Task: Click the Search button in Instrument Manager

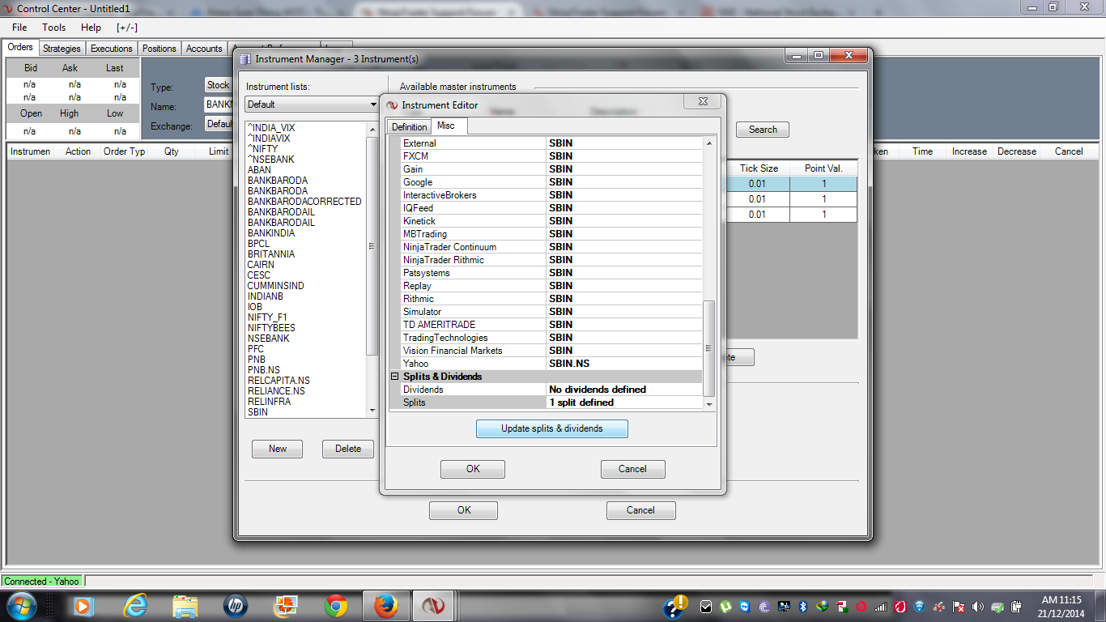Action: click(763, 130)
